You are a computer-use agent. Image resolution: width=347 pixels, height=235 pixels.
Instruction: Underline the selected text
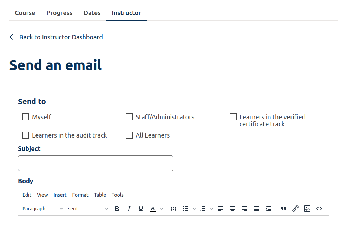click(x=140, y=209)
